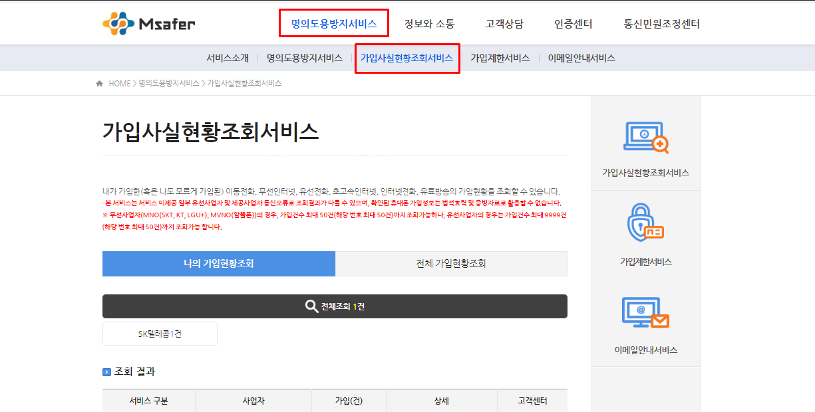Click the 전체조회 1건 search button

pos(334,306)
